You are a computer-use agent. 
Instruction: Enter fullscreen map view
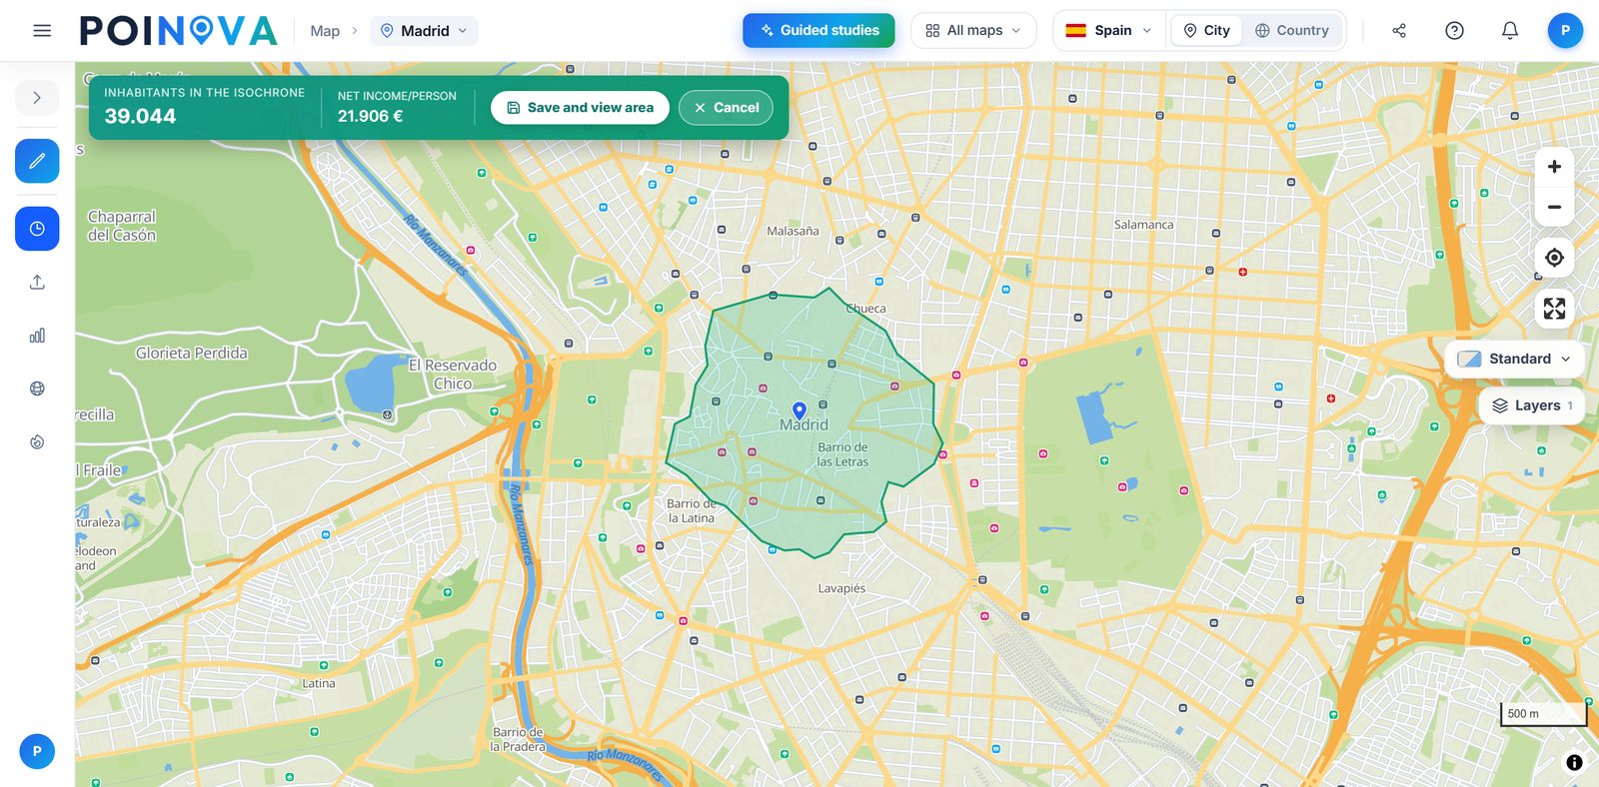pos(1554,309)
